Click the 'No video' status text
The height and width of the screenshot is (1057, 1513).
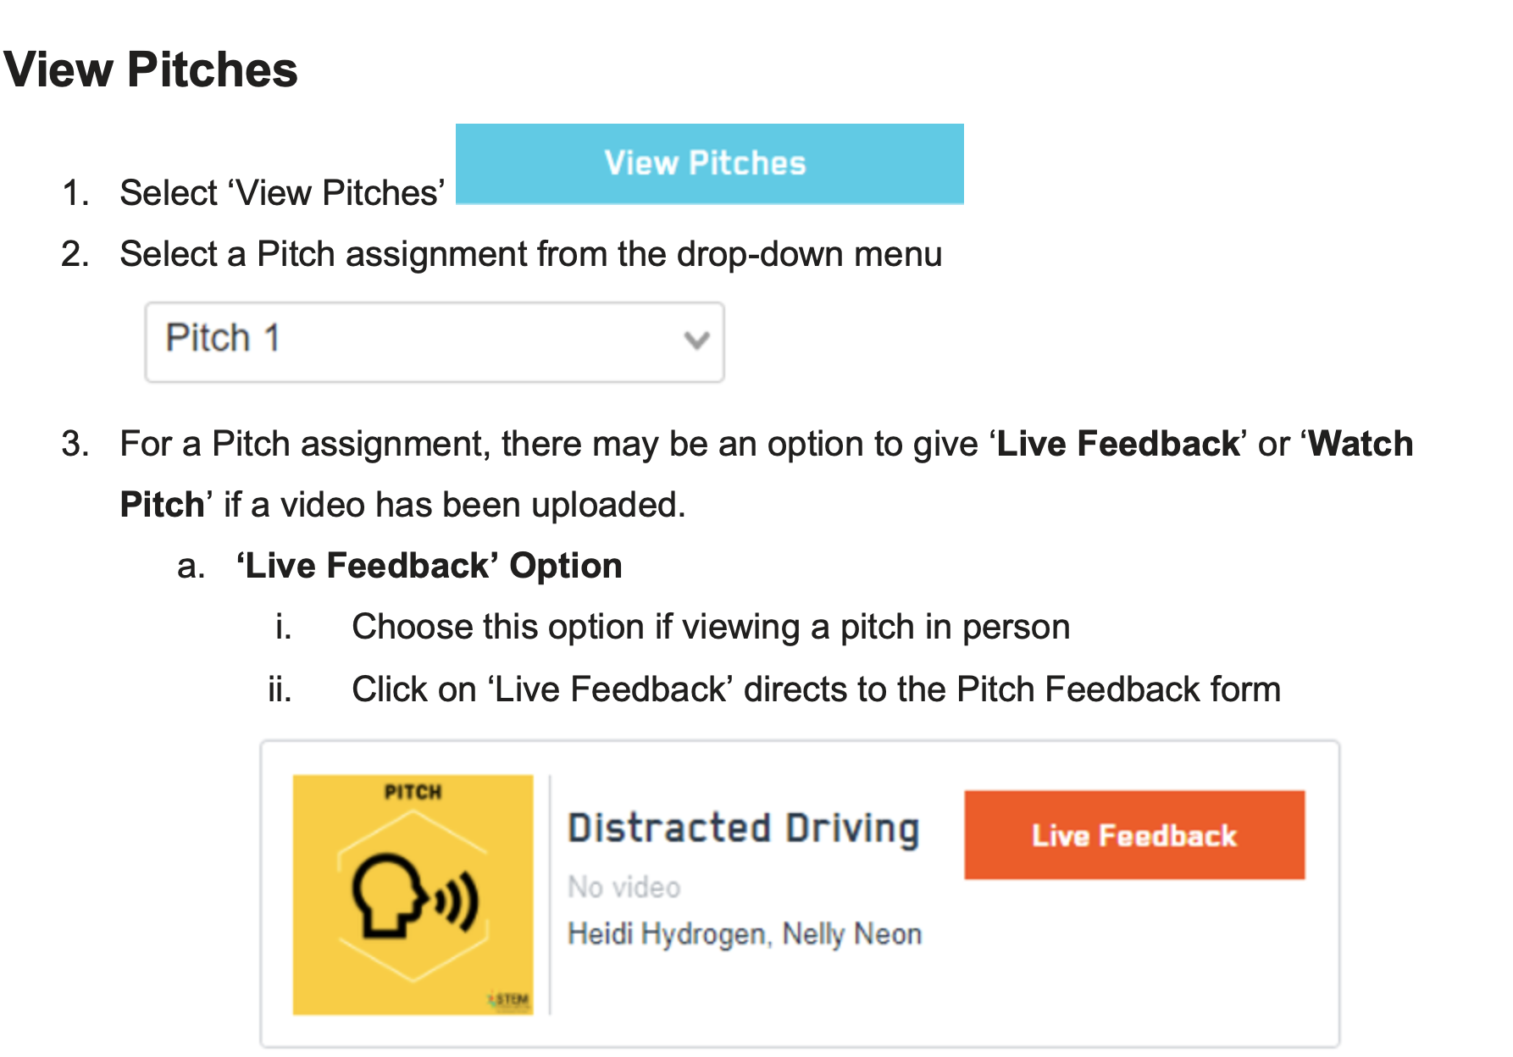click(x=624, y=887)
